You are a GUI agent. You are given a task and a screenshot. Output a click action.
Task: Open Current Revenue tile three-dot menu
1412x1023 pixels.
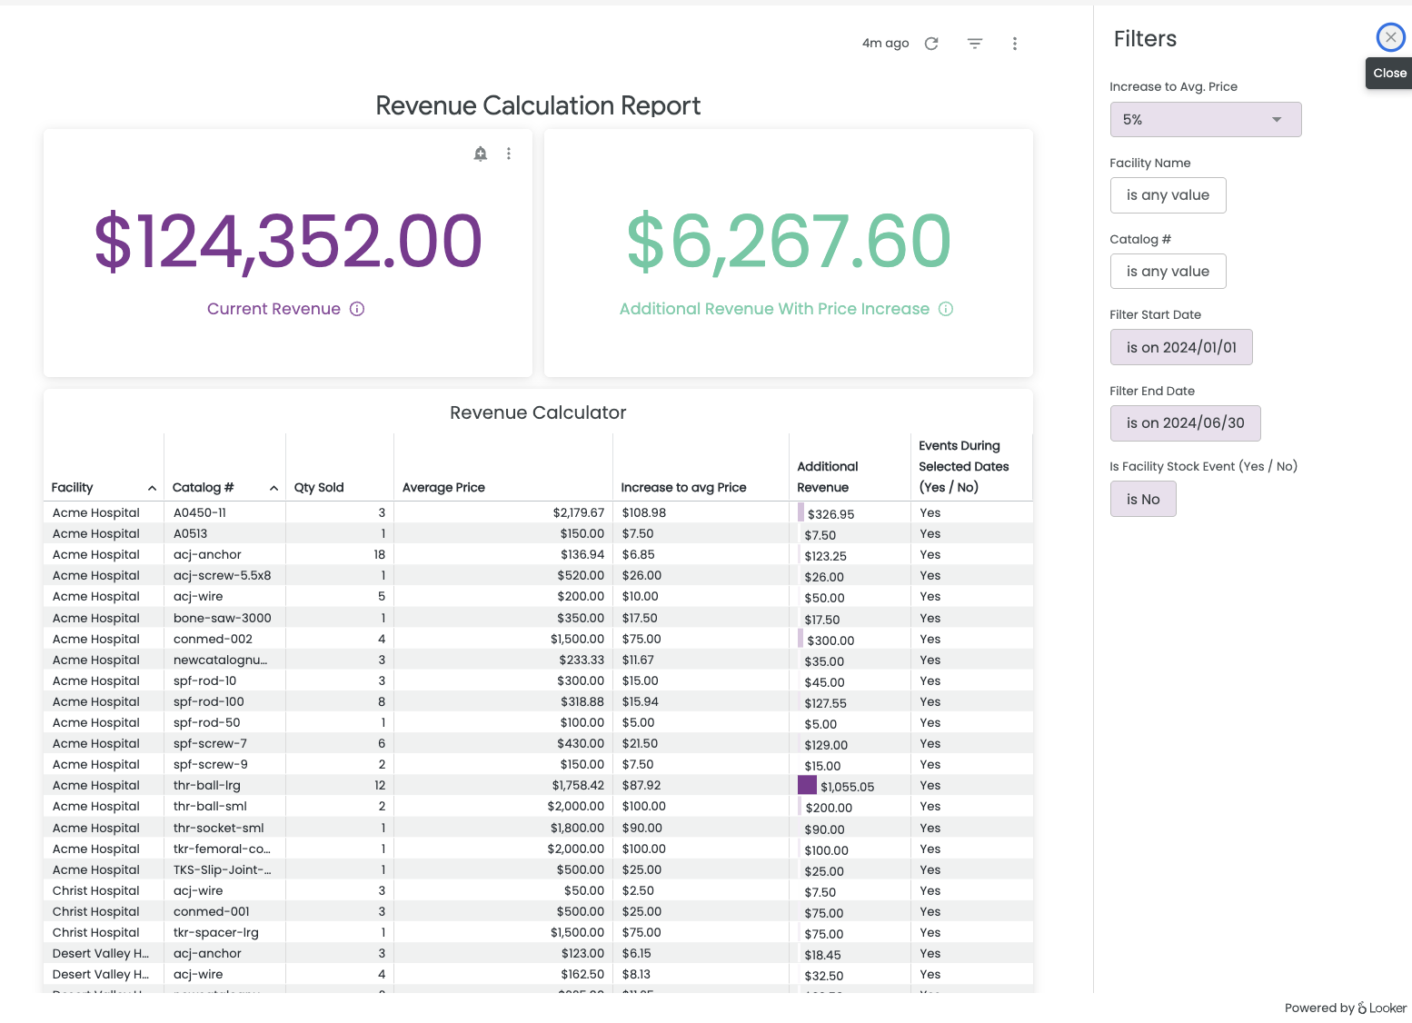point(509,154)
